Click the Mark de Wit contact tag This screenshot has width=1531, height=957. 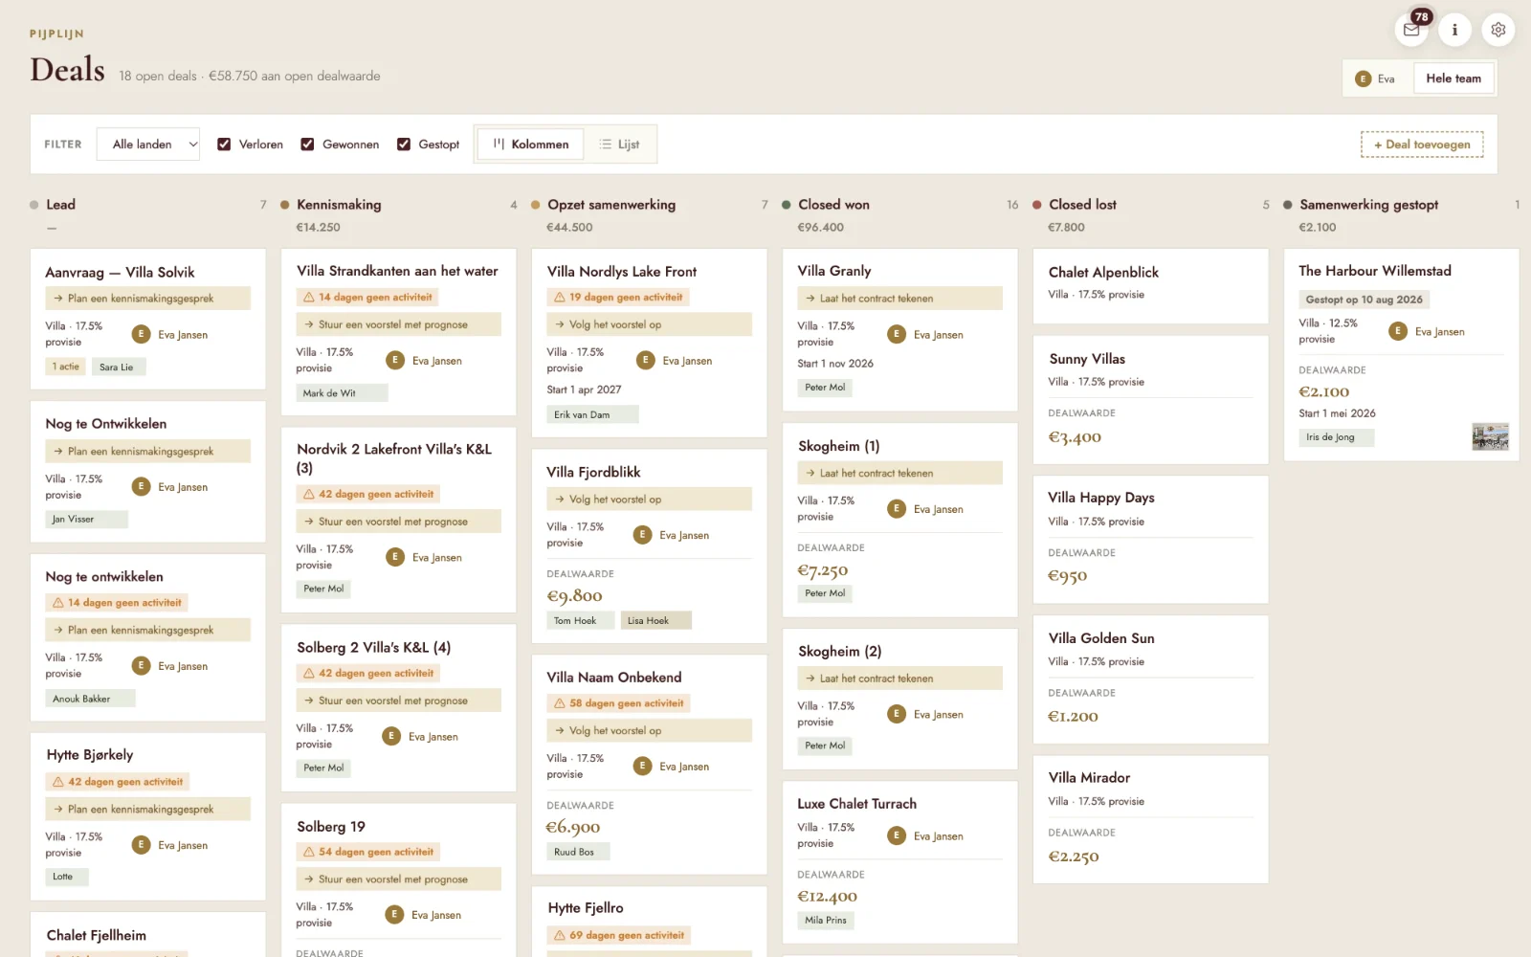pos(342,393)
